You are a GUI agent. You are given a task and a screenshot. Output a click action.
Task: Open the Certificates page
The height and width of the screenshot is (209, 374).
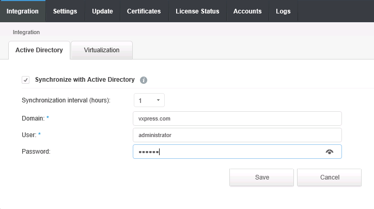144,11
